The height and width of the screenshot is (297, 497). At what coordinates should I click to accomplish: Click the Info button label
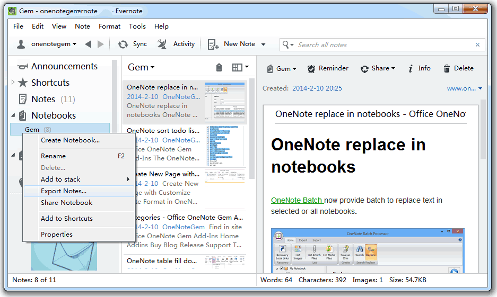click(x=424, y=68)
